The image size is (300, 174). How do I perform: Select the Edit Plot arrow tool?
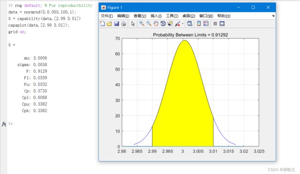(133, 24)
